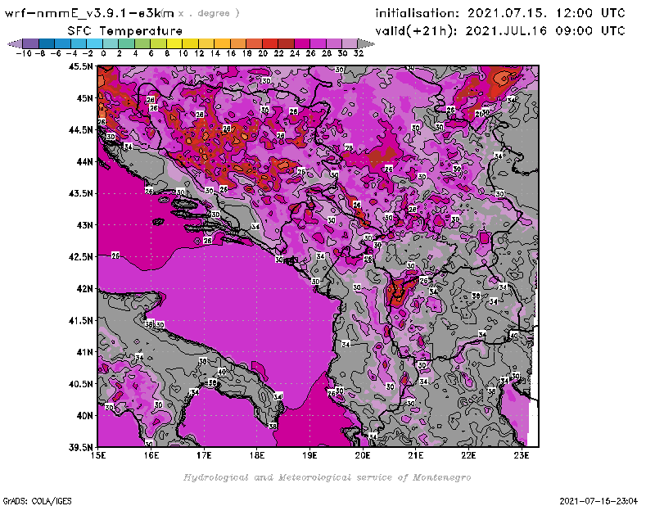655x506 pixels.
Task: Click the "0" color bar tick label
Action: tap(103, 53)
